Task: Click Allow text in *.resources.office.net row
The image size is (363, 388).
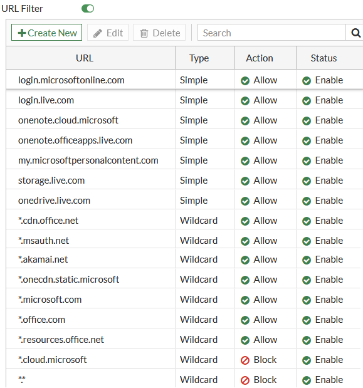Action: (x=265, y=340)
